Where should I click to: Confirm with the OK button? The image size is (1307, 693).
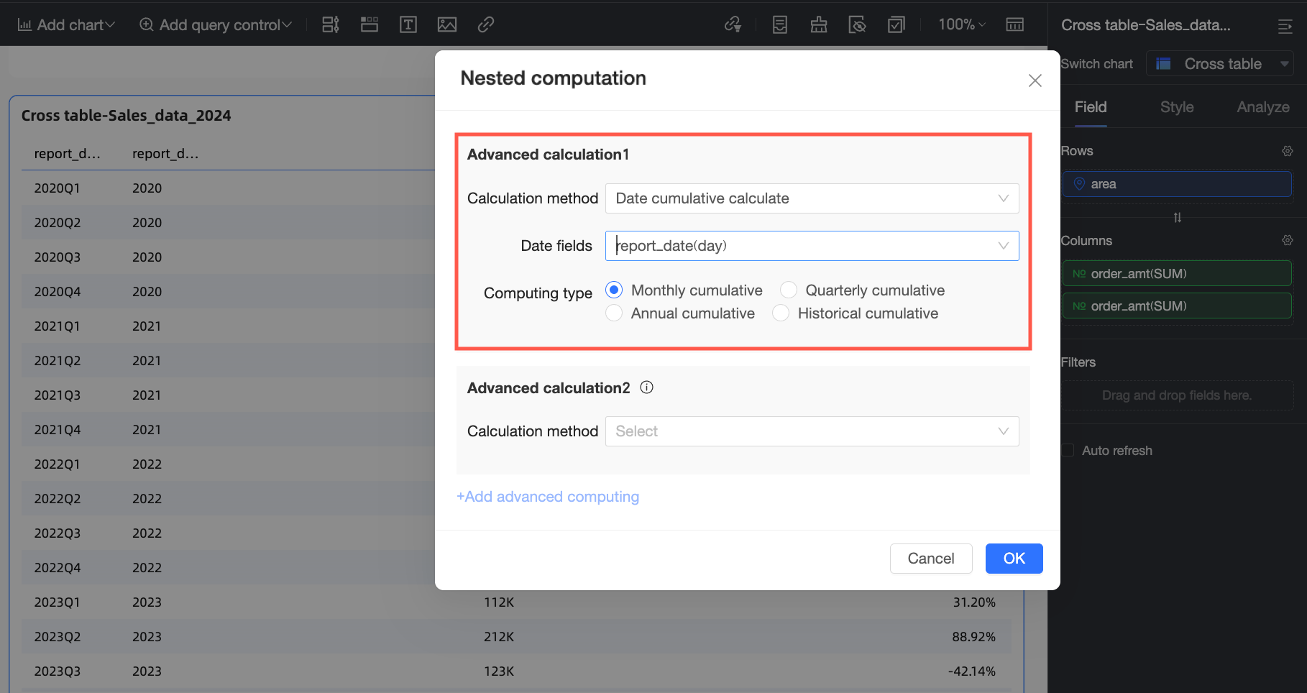(1014, 559)
